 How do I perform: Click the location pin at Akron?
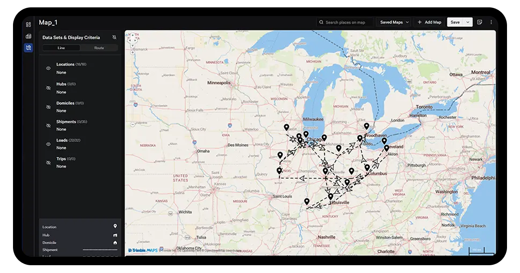[387, 148]
